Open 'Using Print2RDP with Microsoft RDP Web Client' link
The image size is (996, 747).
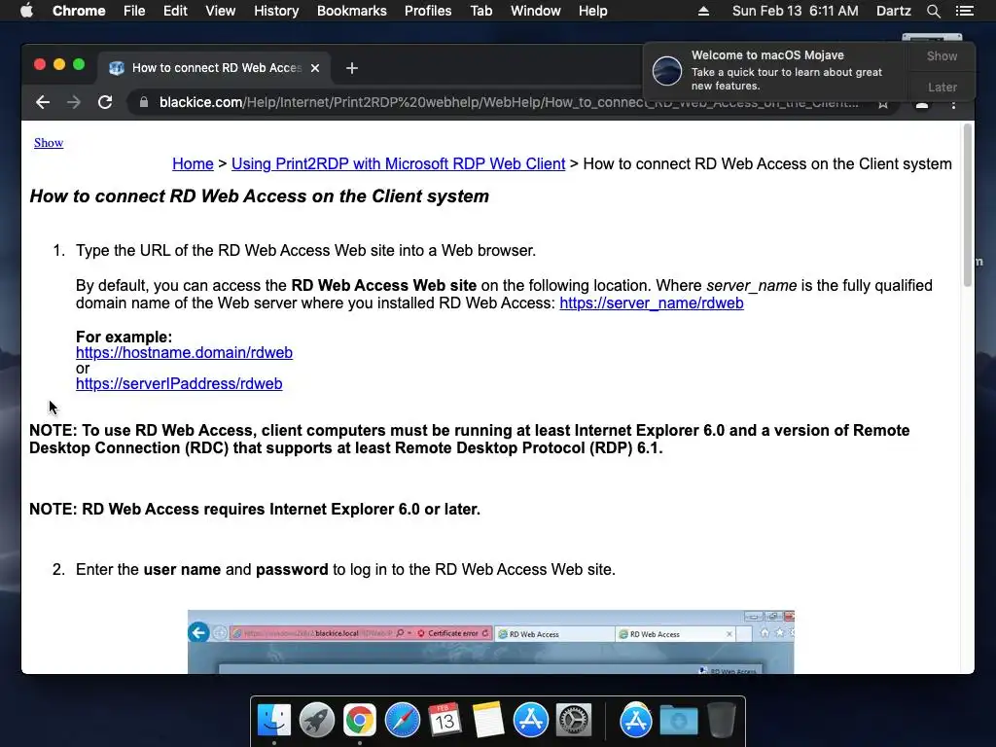[x=398, y=163]
